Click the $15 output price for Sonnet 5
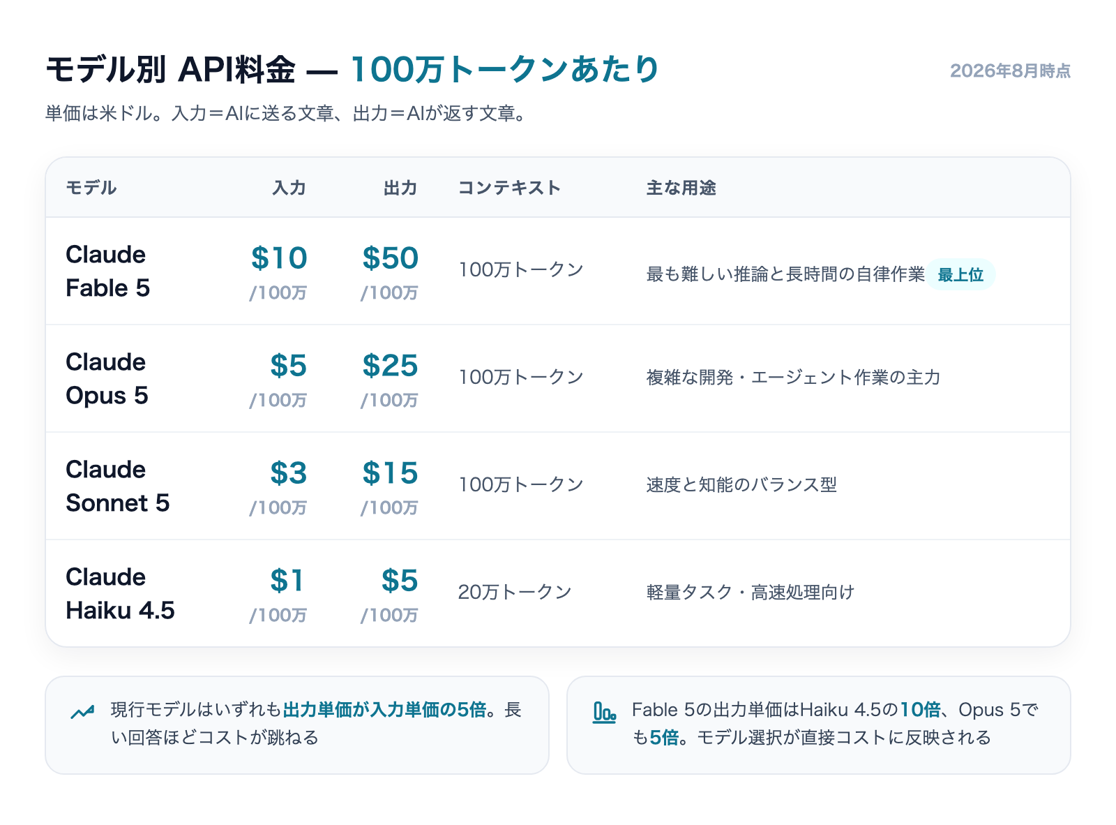 tap(390, 473)
